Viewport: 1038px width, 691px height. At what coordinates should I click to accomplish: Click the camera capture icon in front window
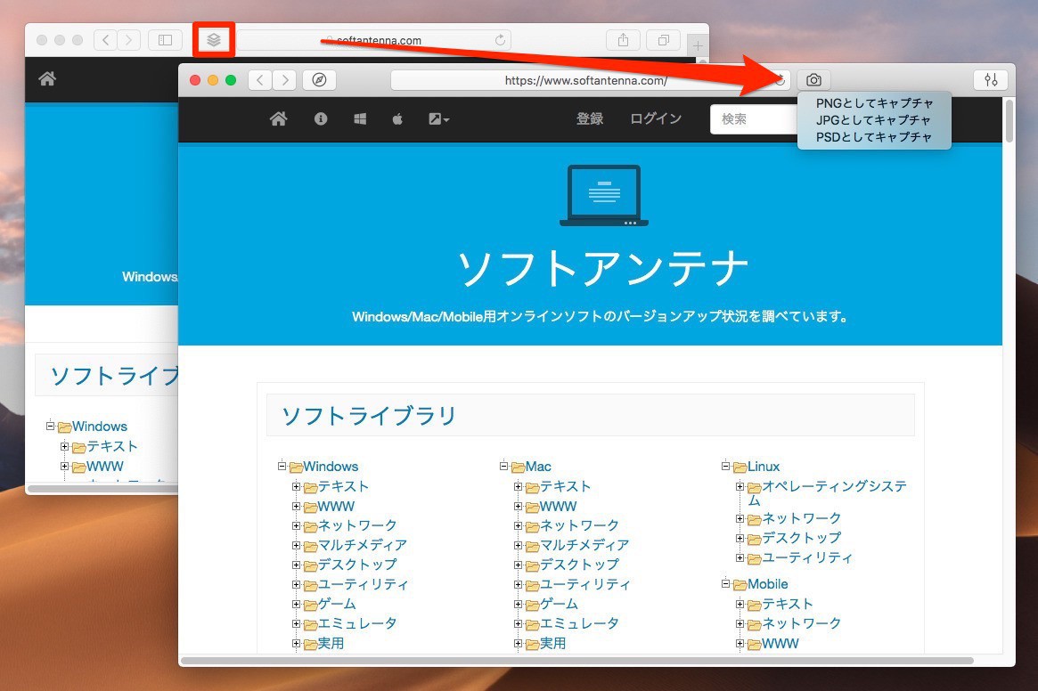coord(813,80)
